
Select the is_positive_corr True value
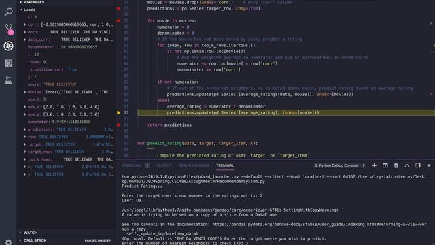(73, 69)
